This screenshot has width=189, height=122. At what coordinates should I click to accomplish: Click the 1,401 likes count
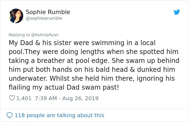click(24, 98)
